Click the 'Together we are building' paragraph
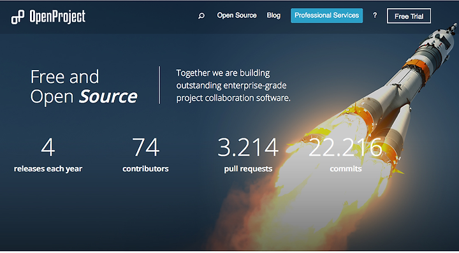Screen dimensions: 459x253 233,85
